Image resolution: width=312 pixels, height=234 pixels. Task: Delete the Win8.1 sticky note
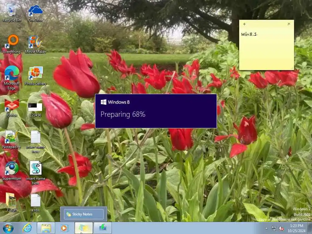[289, 24]
